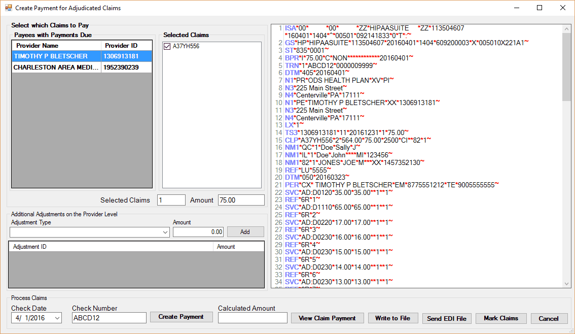This screenshot has height=334, width=575.
Task: Click the Provider ID column header
Action: pos(126,46)
